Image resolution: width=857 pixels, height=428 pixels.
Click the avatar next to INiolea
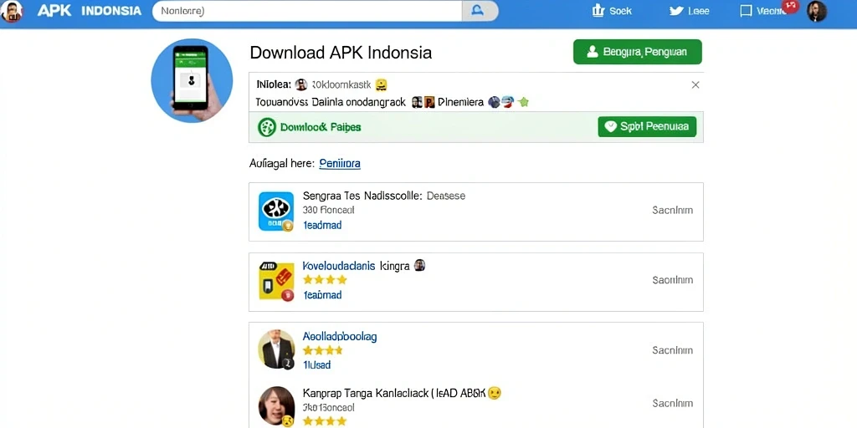(x=301, y=84)
